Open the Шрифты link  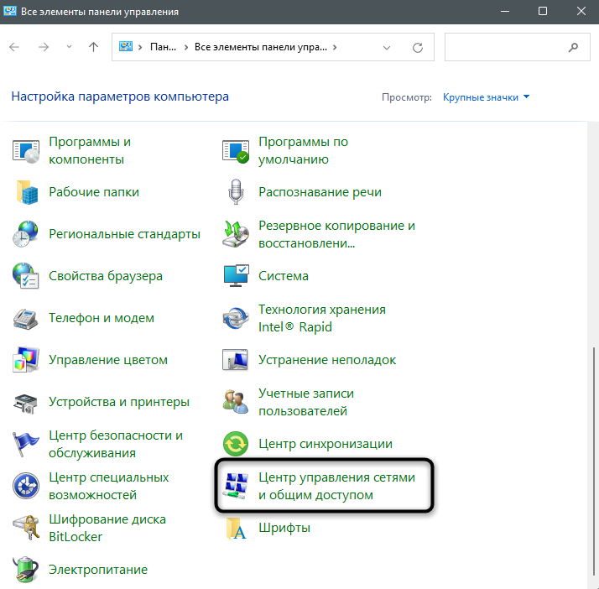tap(284, 528)
